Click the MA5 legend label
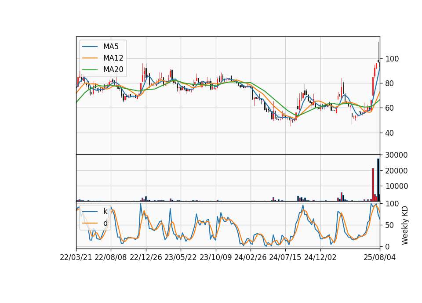 point(111,47)
